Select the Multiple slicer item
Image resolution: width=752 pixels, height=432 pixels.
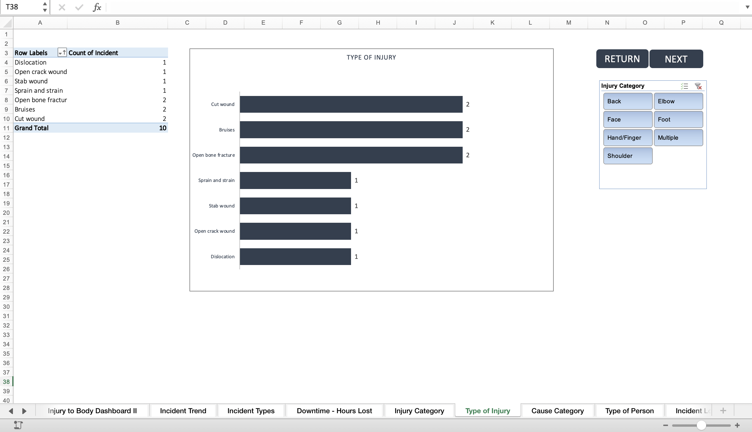pyautogui.click(x=678, y=137)
